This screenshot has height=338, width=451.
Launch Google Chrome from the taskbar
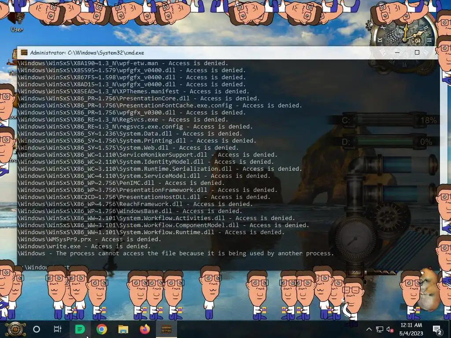click(102, 329)
